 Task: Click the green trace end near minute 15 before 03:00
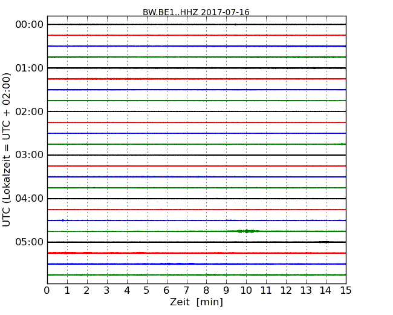(x=343, y=144)
